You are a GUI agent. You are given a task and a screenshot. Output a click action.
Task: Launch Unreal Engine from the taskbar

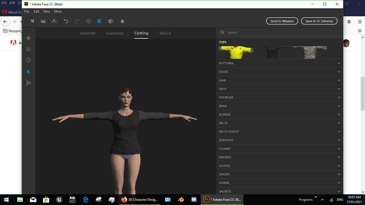coord(59,199)
